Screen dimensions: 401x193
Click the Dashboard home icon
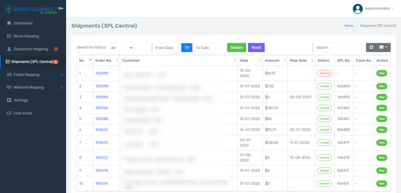[9, 23]
